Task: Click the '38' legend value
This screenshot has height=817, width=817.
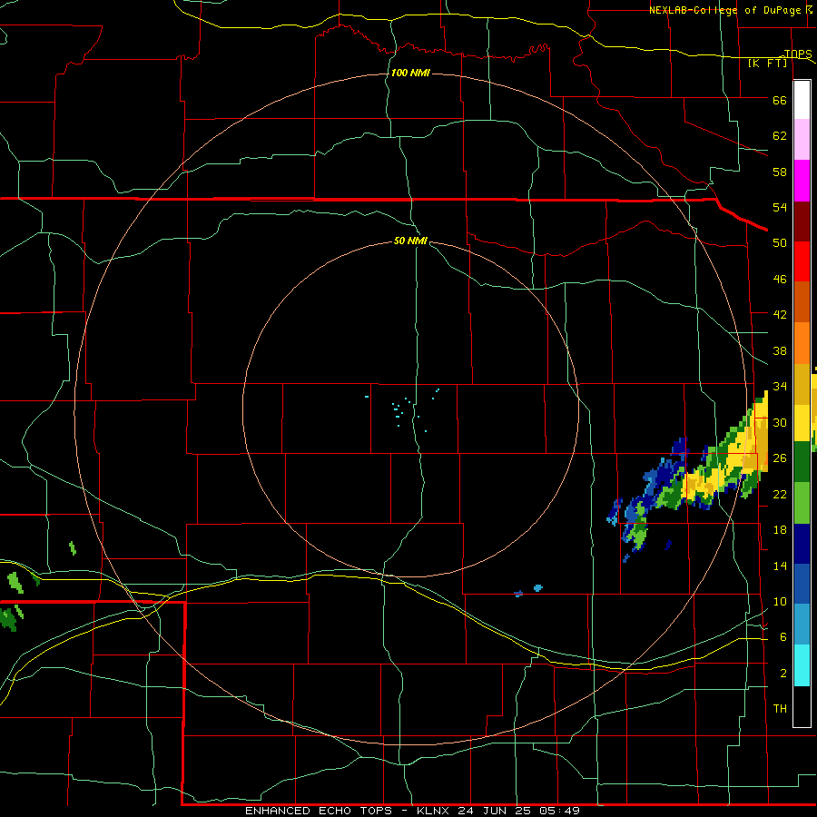Action: click(780, 350)
